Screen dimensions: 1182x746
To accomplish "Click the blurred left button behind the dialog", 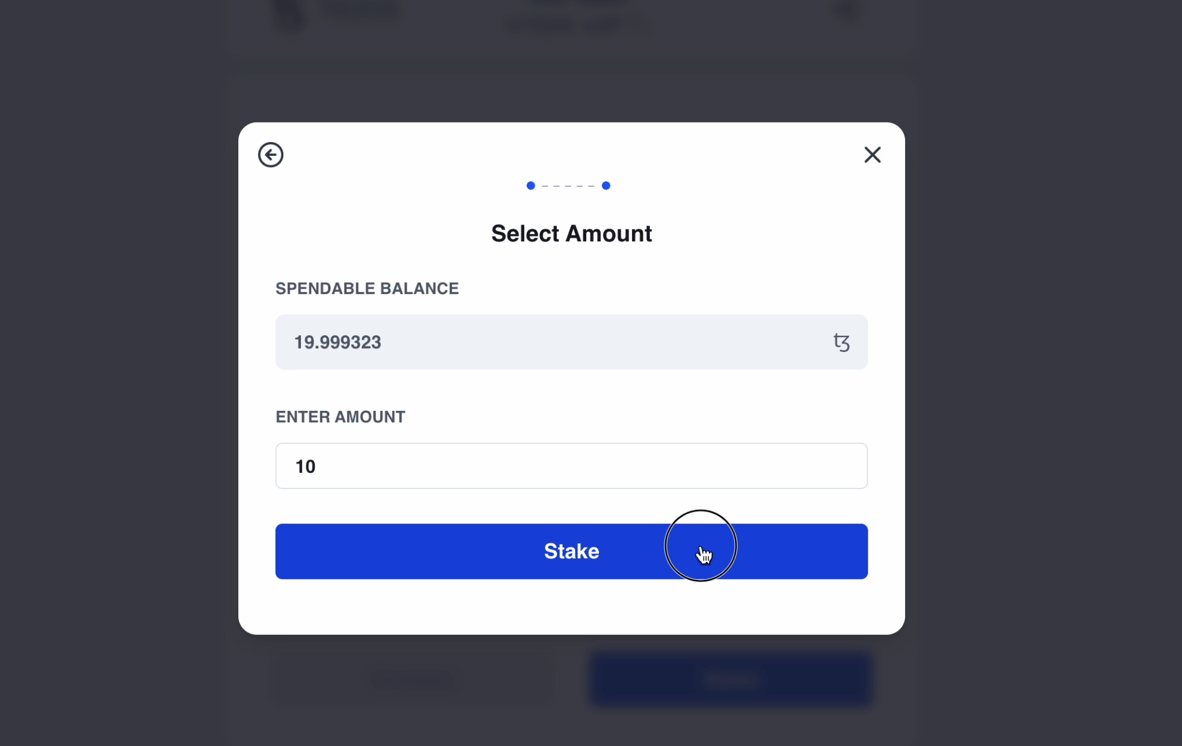I will tap(412, 679).
